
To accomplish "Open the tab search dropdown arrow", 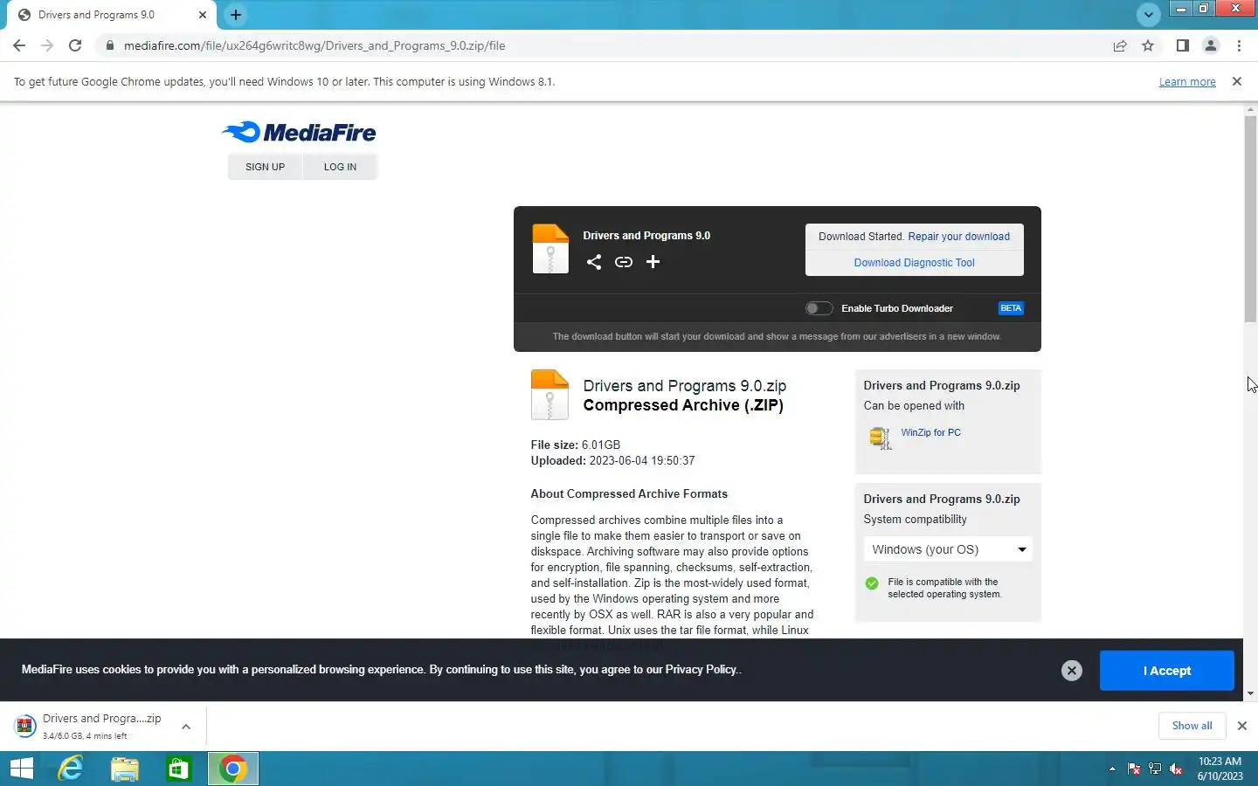I will coord(1149,14).
